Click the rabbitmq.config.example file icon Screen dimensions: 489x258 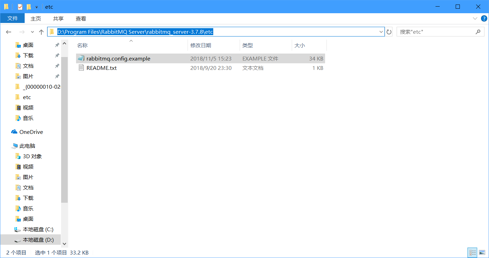[x=81, y=58]
